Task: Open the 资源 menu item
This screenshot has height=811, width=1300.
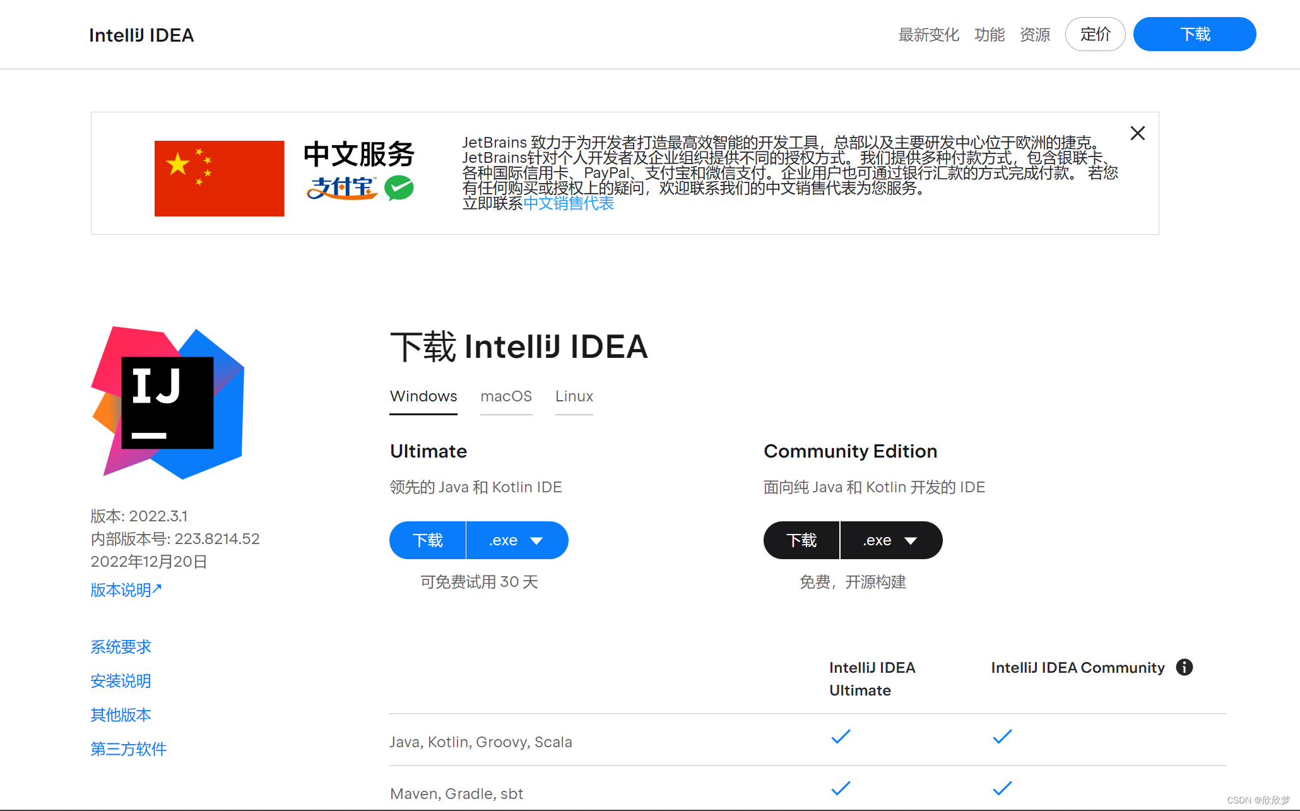Action: coord(1035,35)
